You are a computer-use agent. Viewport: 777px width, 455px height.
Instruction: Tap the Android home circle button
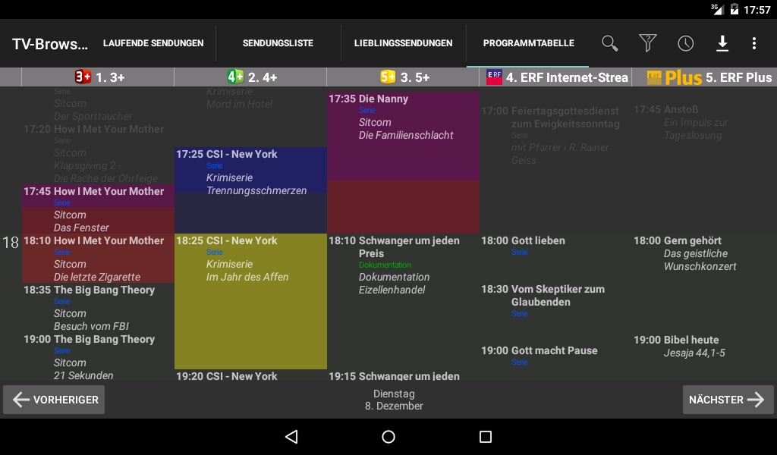[x=388, y=437]
